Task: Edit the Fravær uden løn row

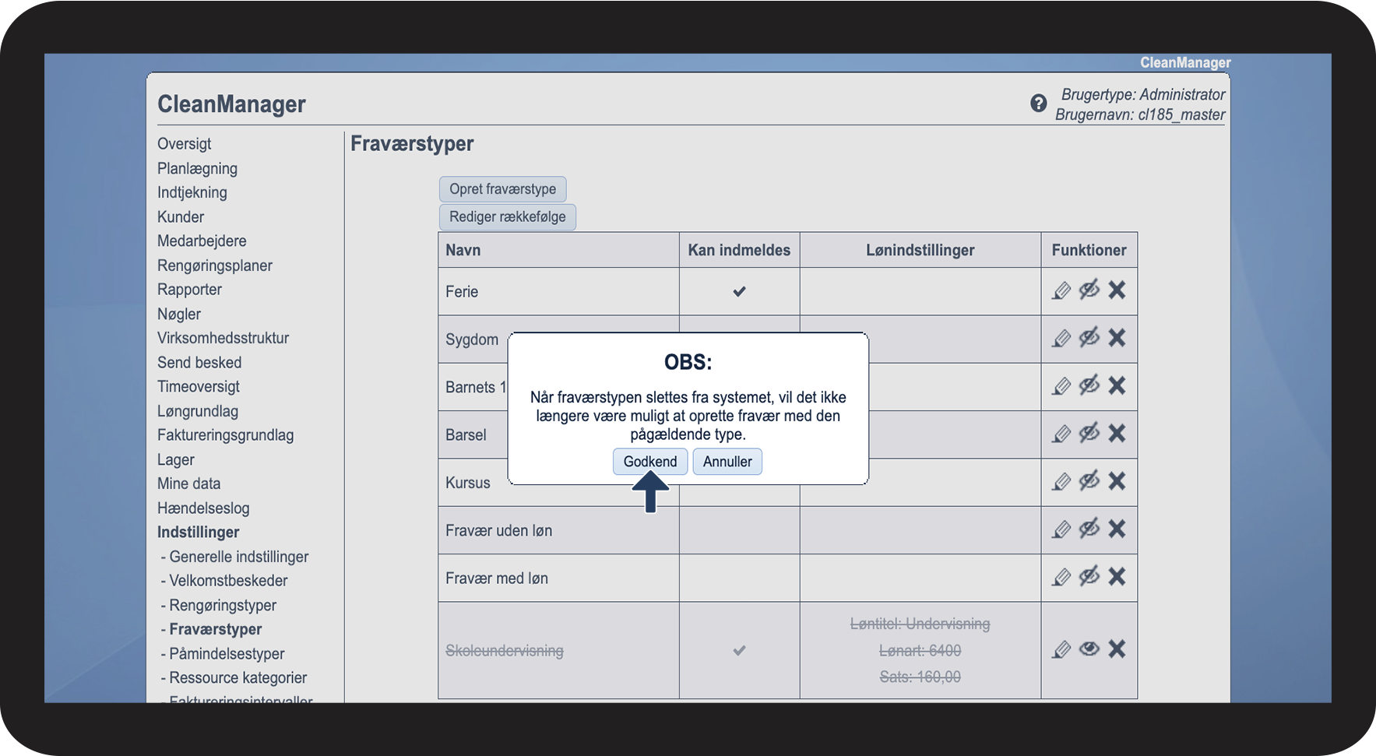Action: point(1061,530)
